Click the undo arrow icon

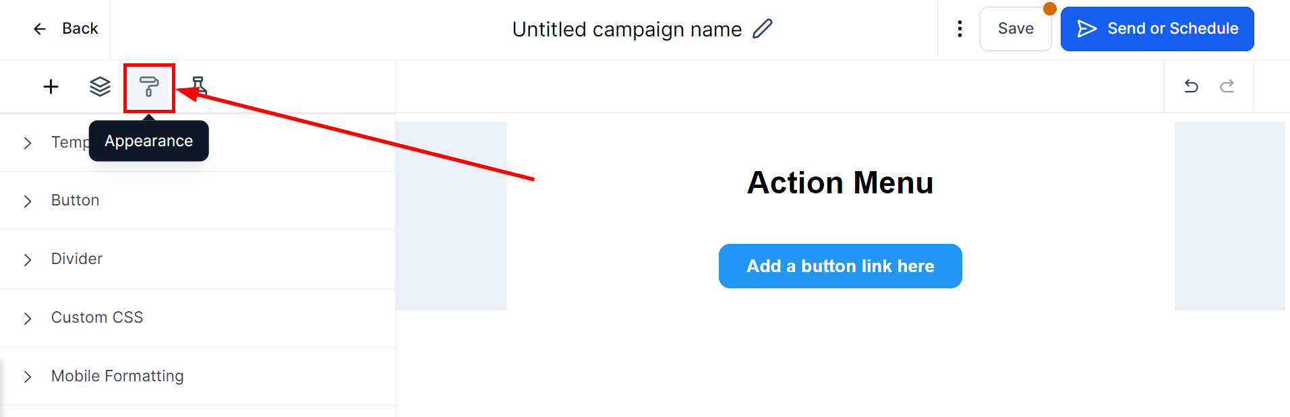[1192, 86]
